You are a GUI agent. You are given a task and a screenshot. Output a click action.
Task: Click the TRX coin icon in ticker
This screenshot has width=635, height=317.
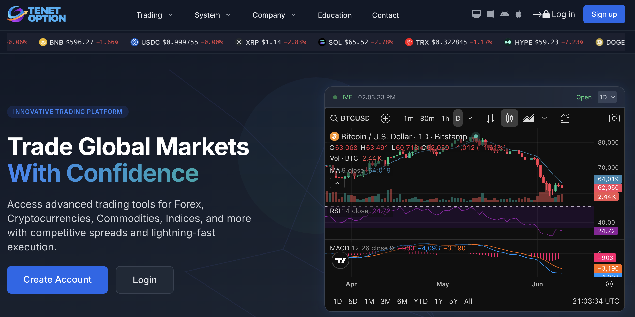coord(409,42)
